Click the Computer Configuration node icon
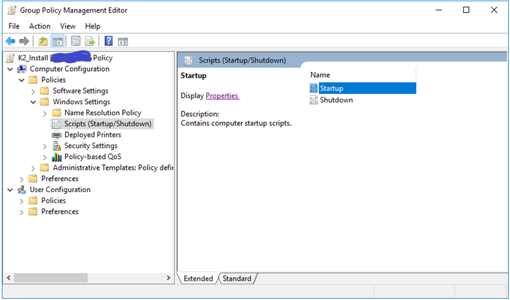This screenshot has height=300, width=510. [22, 69]
